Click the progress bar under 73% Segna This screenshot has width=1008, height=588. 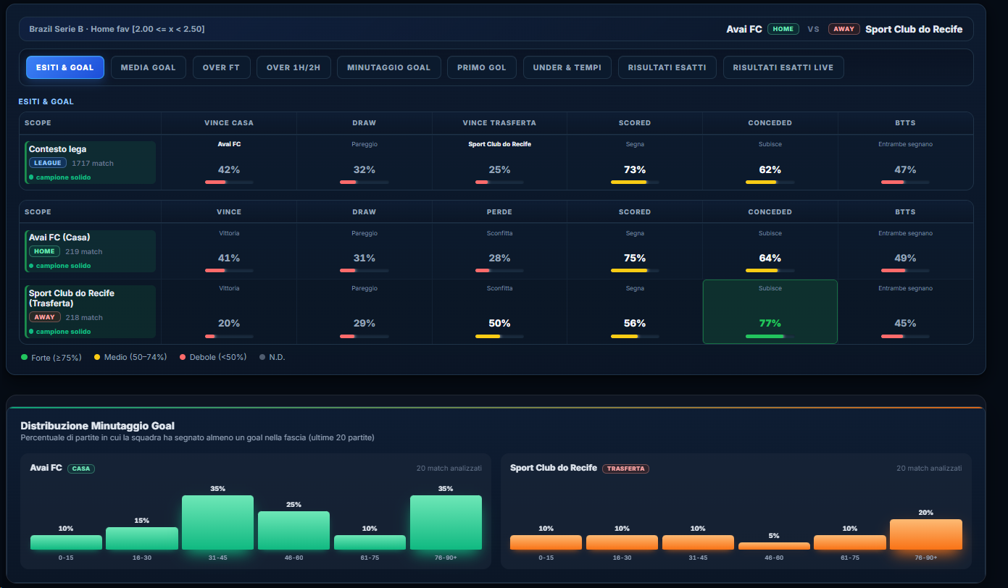click(x=635, y=182)
